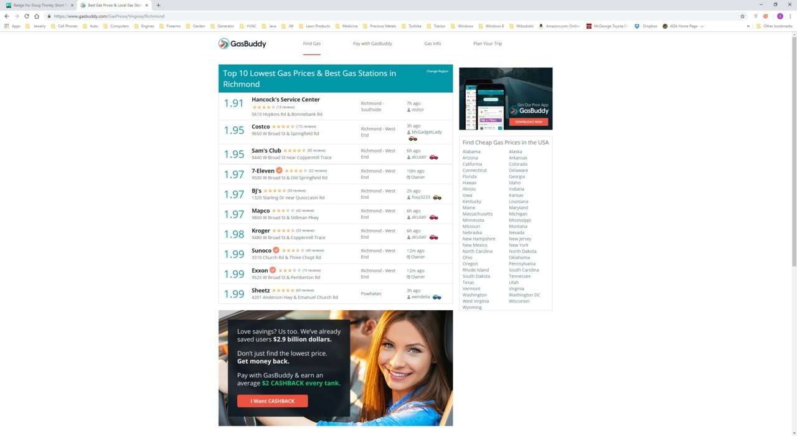The height and width of the screenshot is (436, 797).
Task: Go back using the browser back arrow
Action: point(7,16)
